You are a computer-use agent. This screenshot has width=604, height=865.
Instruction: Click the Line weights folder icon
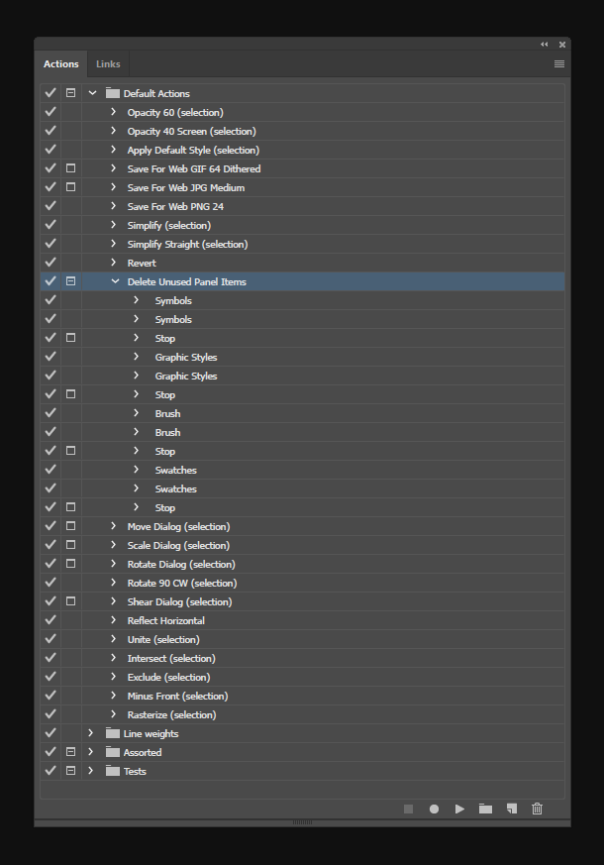pyautogui.click(x=112, y=733)
